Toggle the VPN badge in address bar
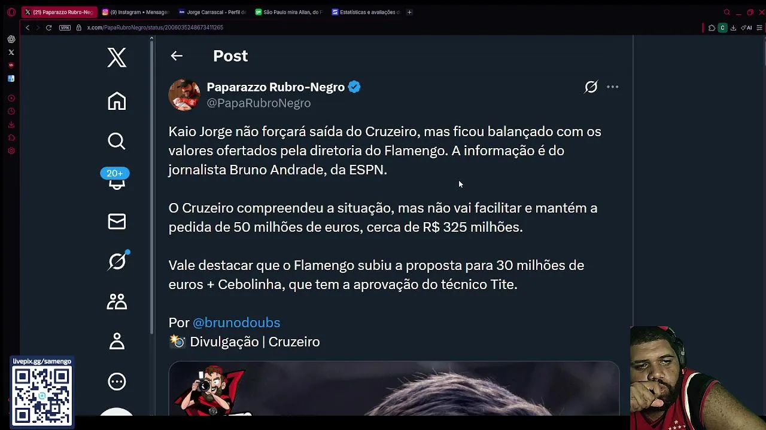766x430 pixels. (x=65, y=27)
